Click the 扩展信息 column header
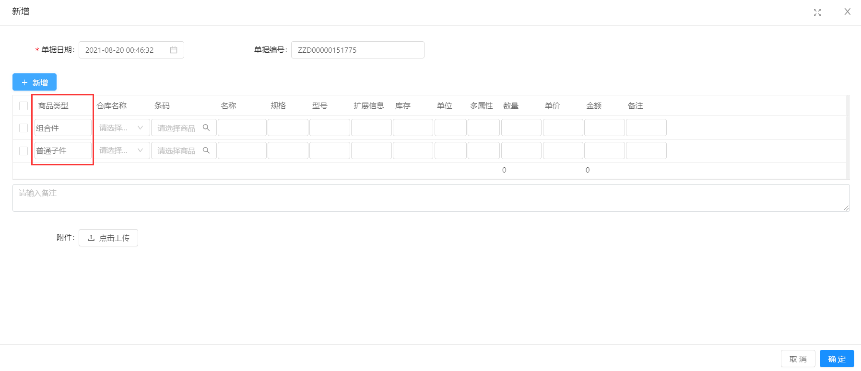 tap(369, 105)
